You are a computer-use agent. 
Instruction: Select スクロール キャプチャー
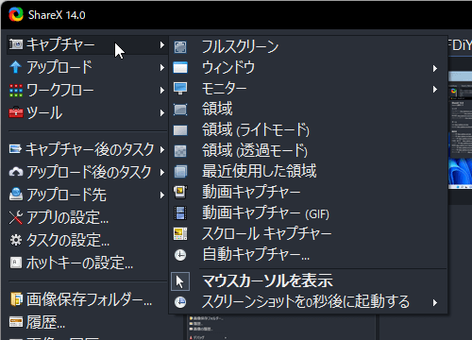point(309,234)
